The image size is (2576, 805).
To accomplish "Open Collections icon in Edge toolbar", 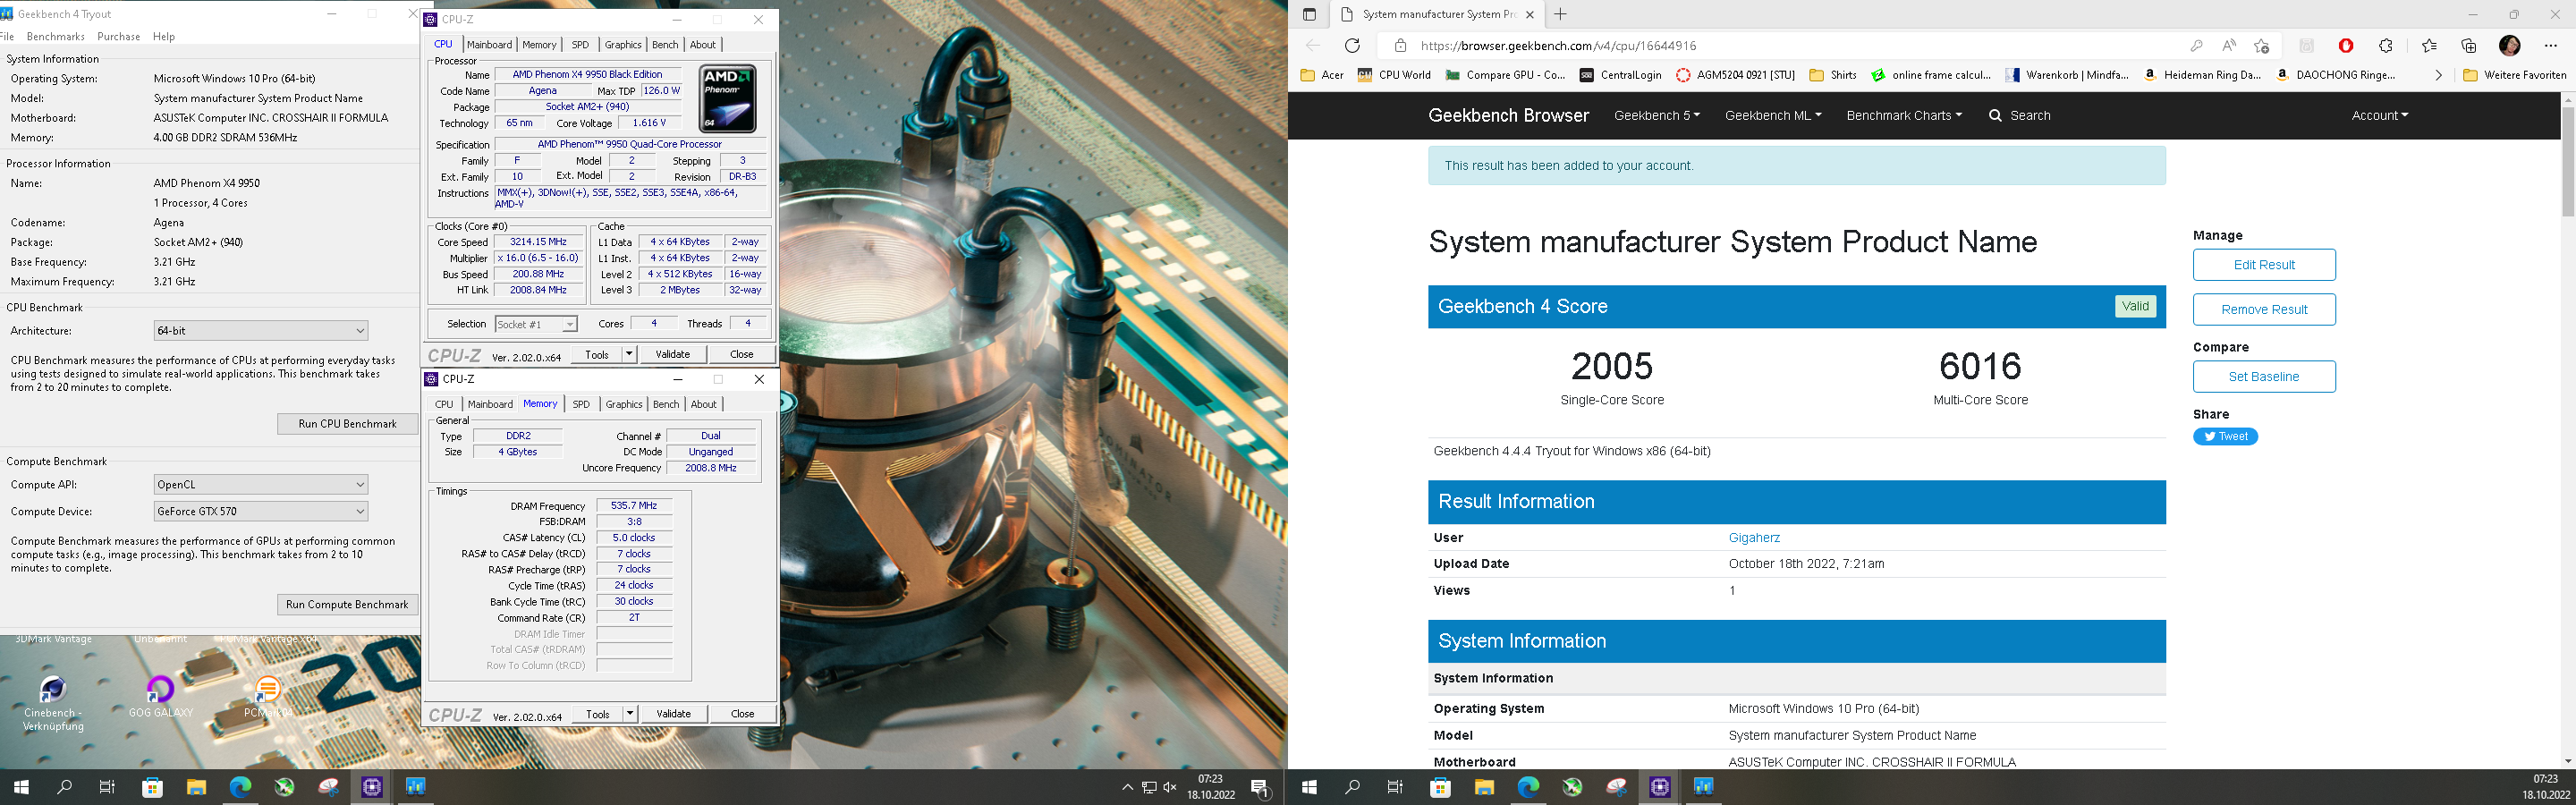I will (x=2469, y=45).
